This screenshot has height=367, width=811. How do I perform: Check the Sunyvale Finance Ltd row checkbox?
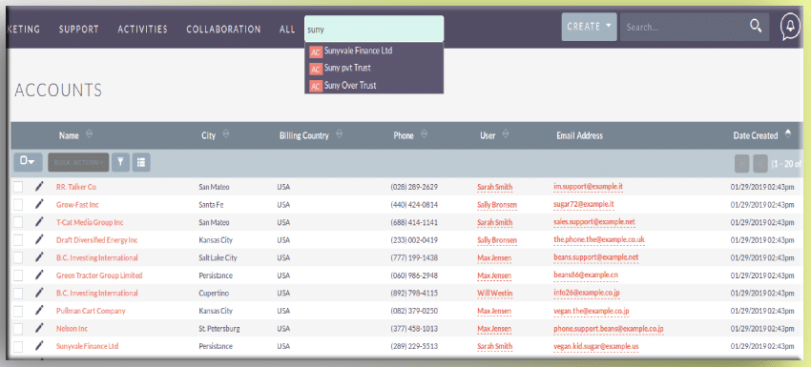click(18, 346)
